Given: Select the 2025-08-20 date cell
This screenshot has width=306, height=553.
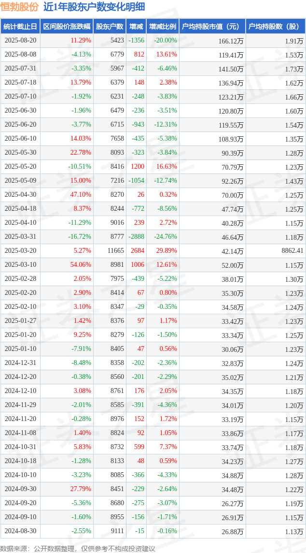Looking at the screenshot, I should (x=20, y=41).
